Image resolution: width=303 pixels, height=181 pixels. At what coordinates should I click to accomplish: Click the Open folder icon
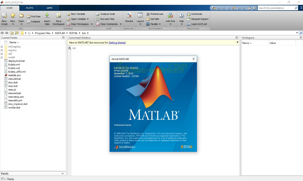click(x=21, y=16)
